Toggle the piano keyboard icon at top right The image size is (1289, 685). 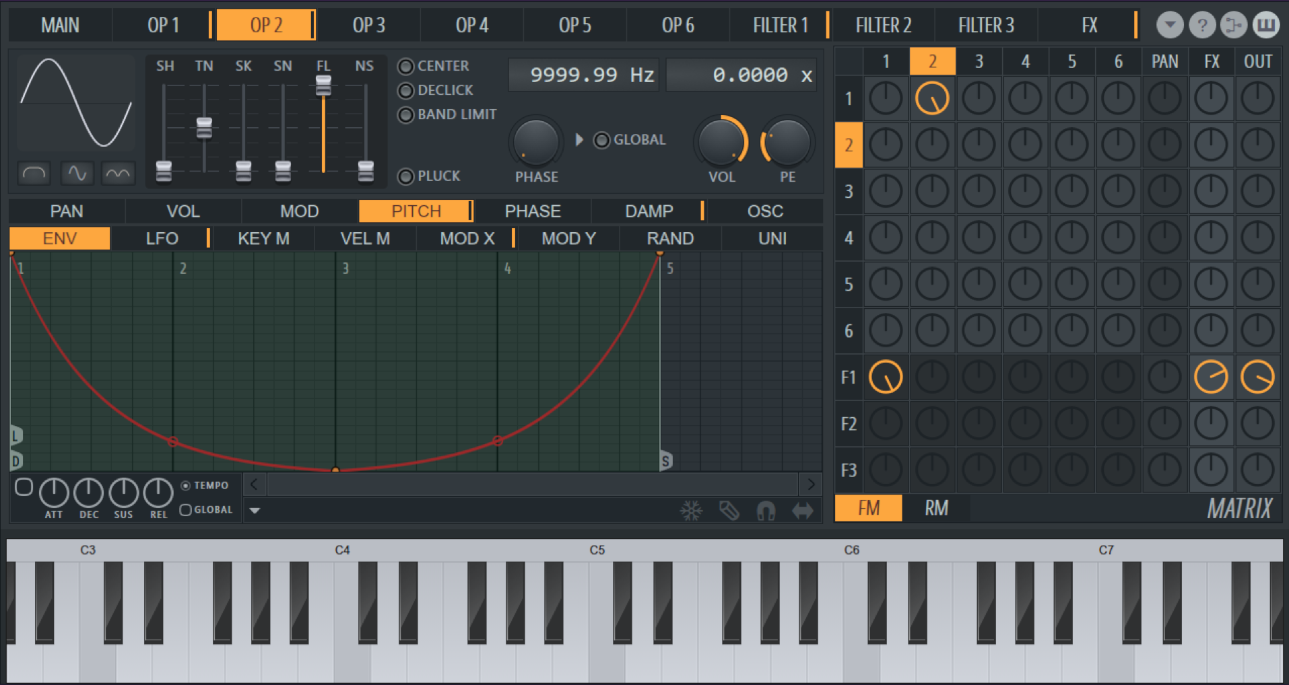point(1266,26)
